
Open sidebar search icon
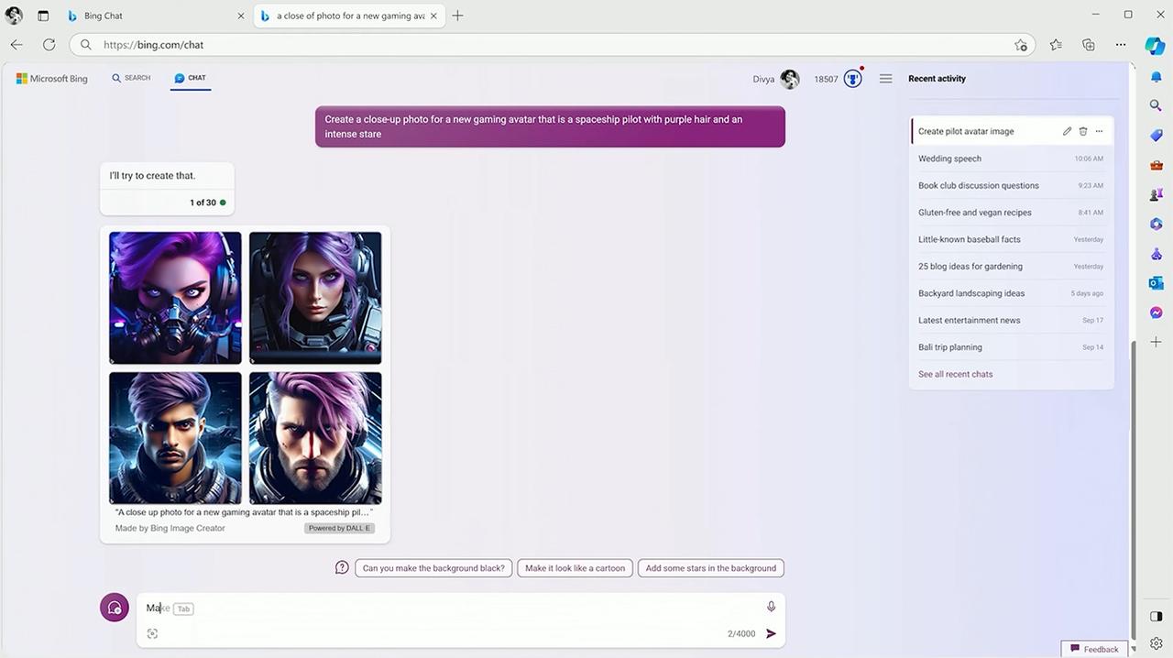click(x=1156, y=105)
